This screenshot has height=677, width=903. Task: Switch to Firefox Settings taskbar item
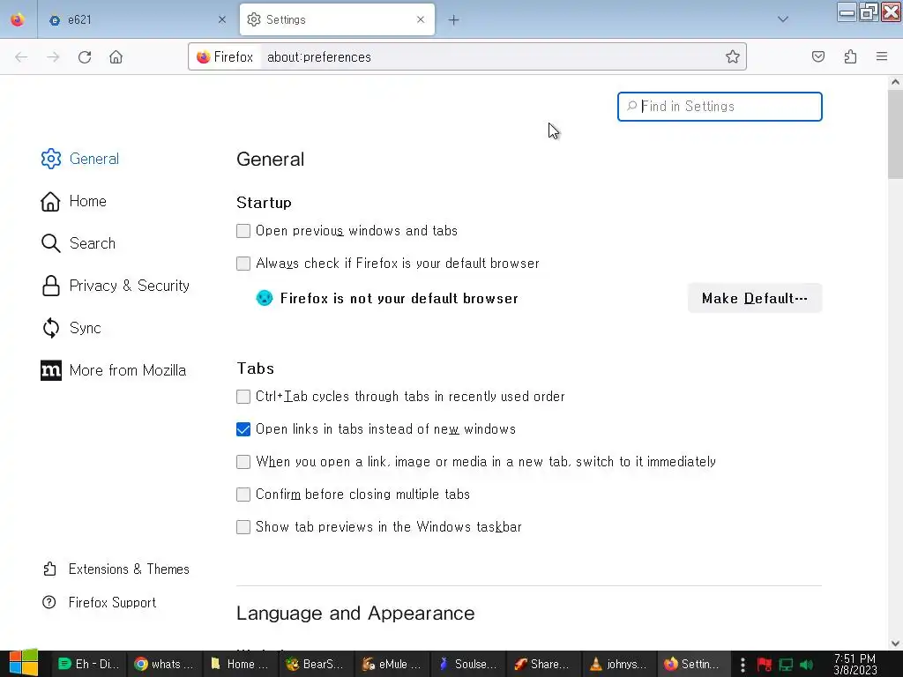(x=694, y=665)
